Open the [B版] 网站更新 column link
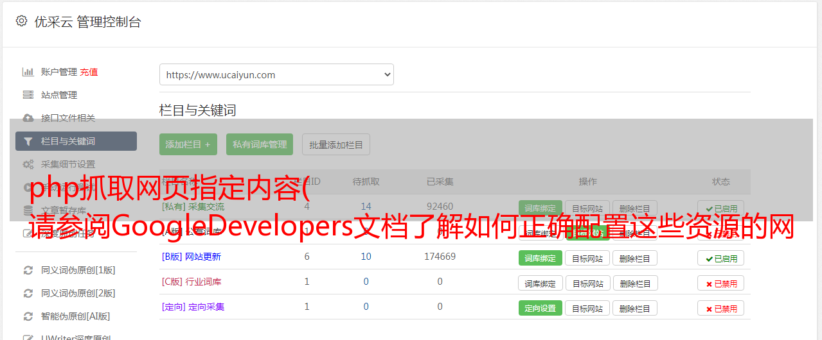822x340 pixels. point(192,257)
